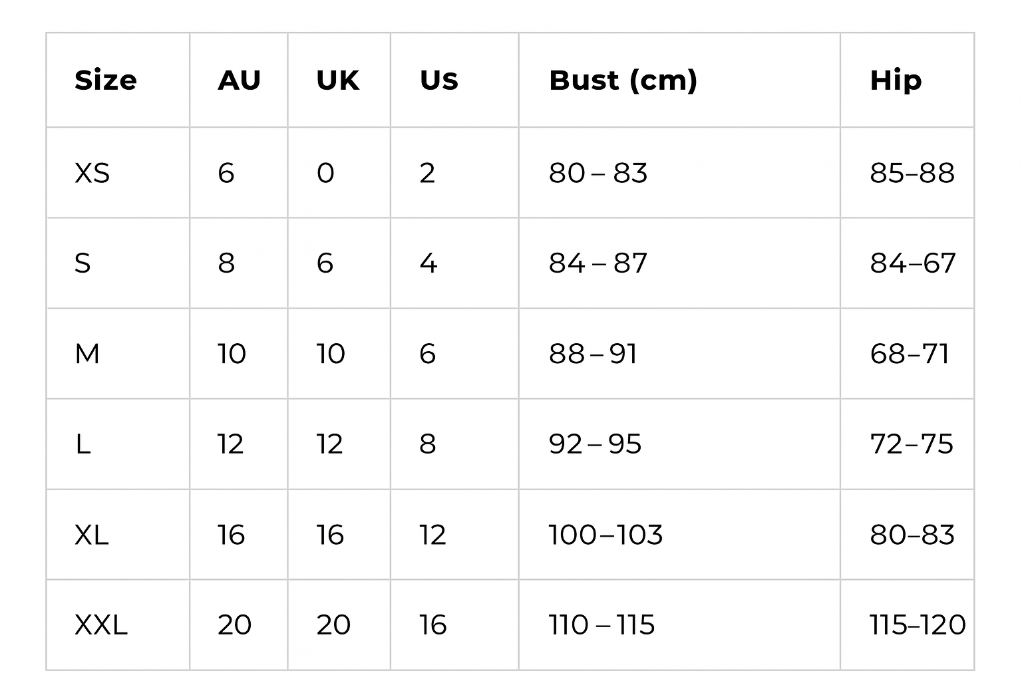Click the Hip column header
This screenshot has width=1022, height=681.
click(x=896, y=80)
